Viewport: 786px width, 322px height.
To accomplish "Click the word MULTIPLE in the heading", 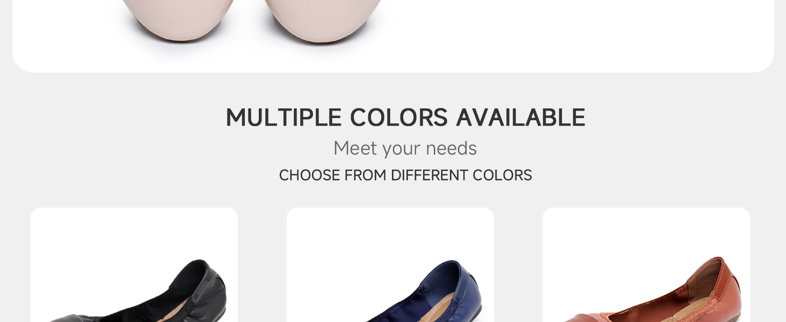I will point(283,118).
